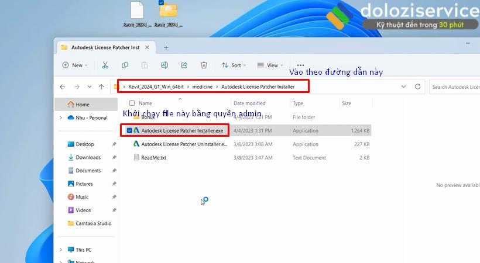Viewport: 480px width, 263px height.
Task: Uncheck Autodesk License Patcher Installer.exe checkbox
Action: point(129,130)
